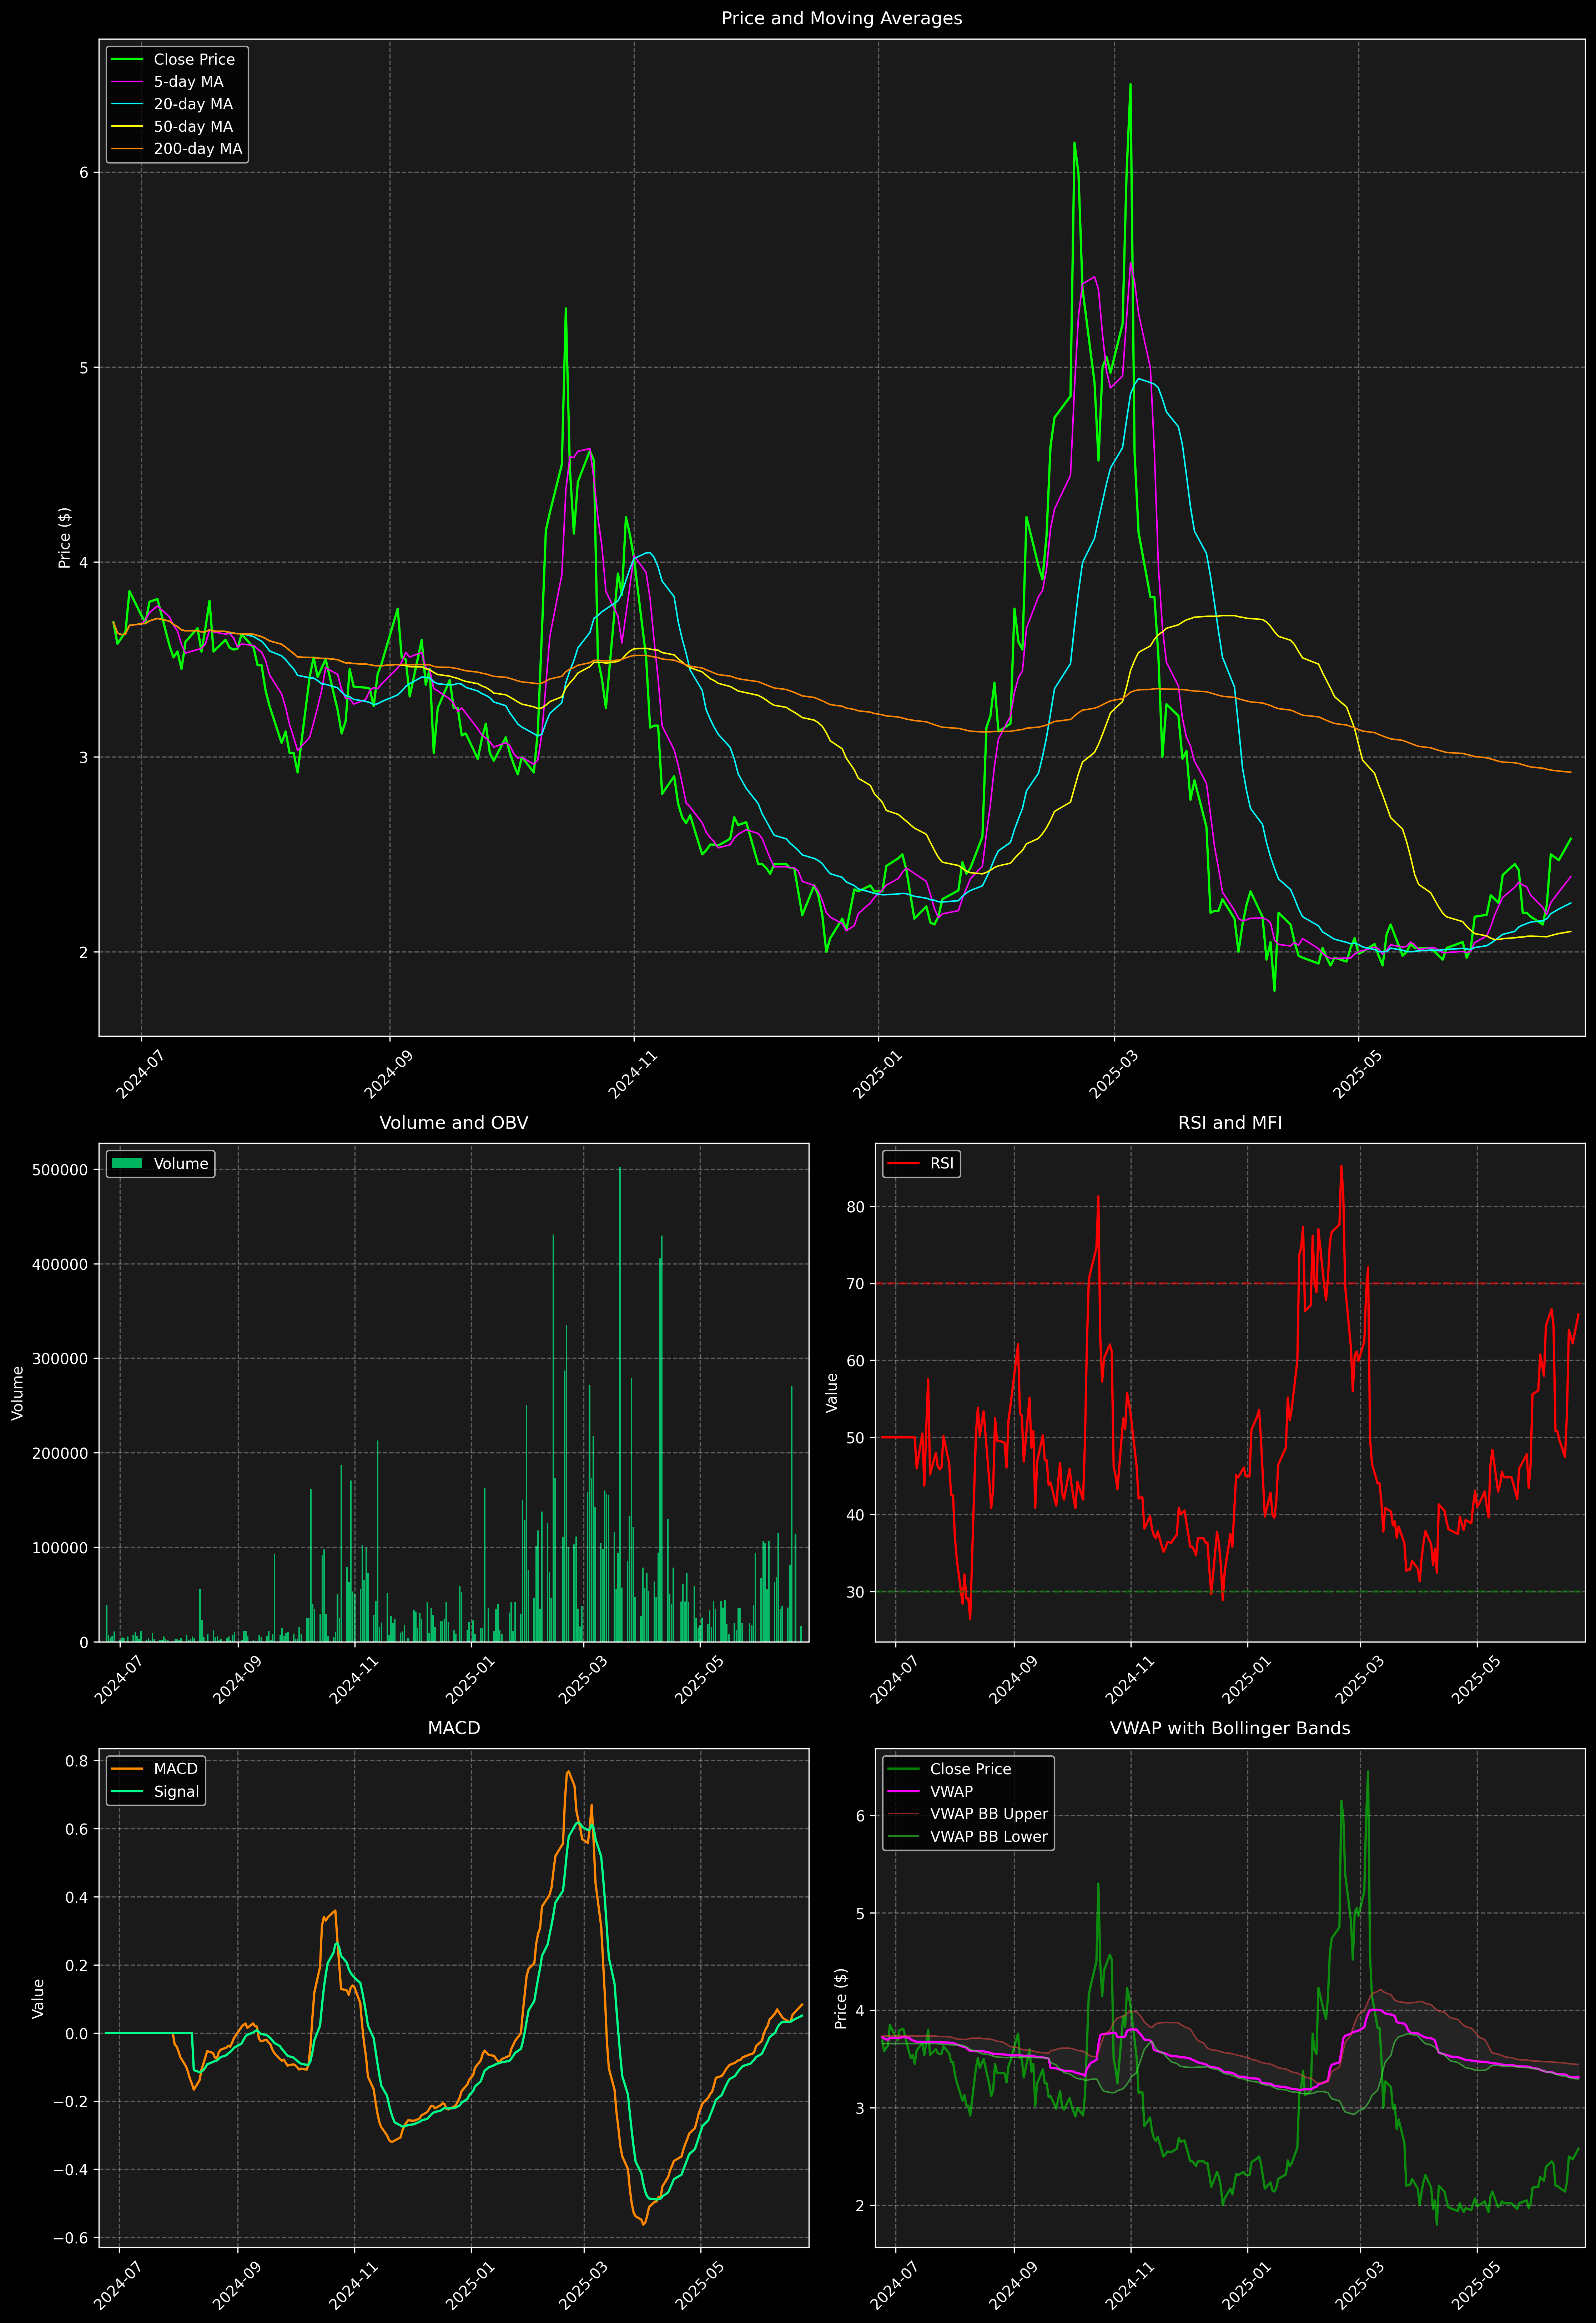
Task: Click the 'Volume and OBV' chart title
Action: click(454, 1123)
